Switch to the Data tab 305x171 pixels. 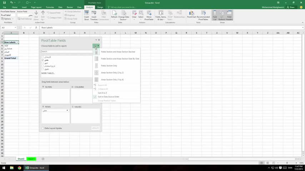(x=60, y=7)
